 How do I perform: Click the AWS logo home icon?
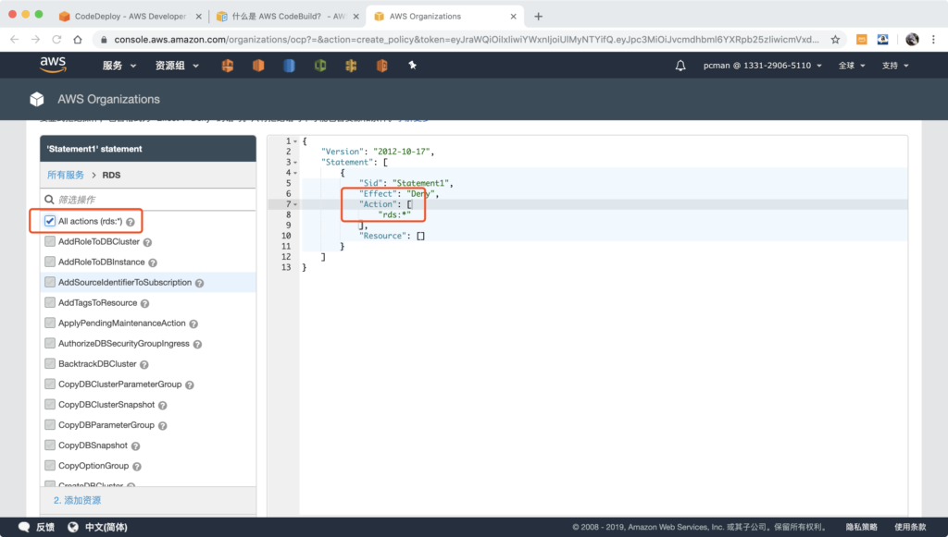(x=53, y=65)
